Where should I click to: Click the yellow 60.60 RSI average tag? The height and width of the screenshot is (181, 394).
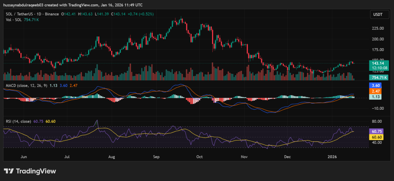pyautogui.click(x=376, y=137)
